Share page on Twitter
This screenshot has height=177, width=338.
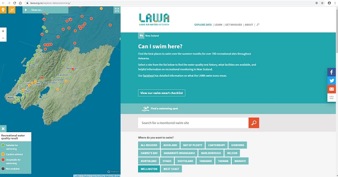tap(332, 81)
